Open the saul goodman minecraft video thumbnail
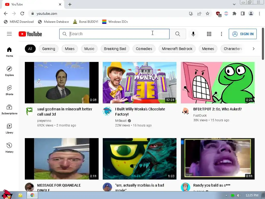Screen dimensions: 265x199 62,83
